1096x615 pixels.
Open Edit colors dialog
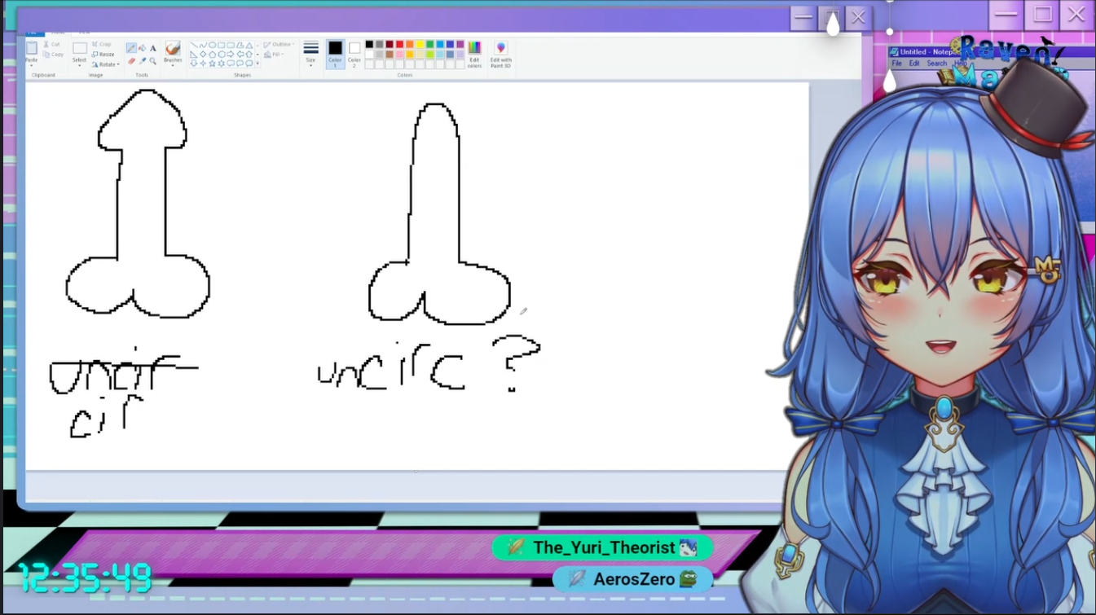point(474,54)
